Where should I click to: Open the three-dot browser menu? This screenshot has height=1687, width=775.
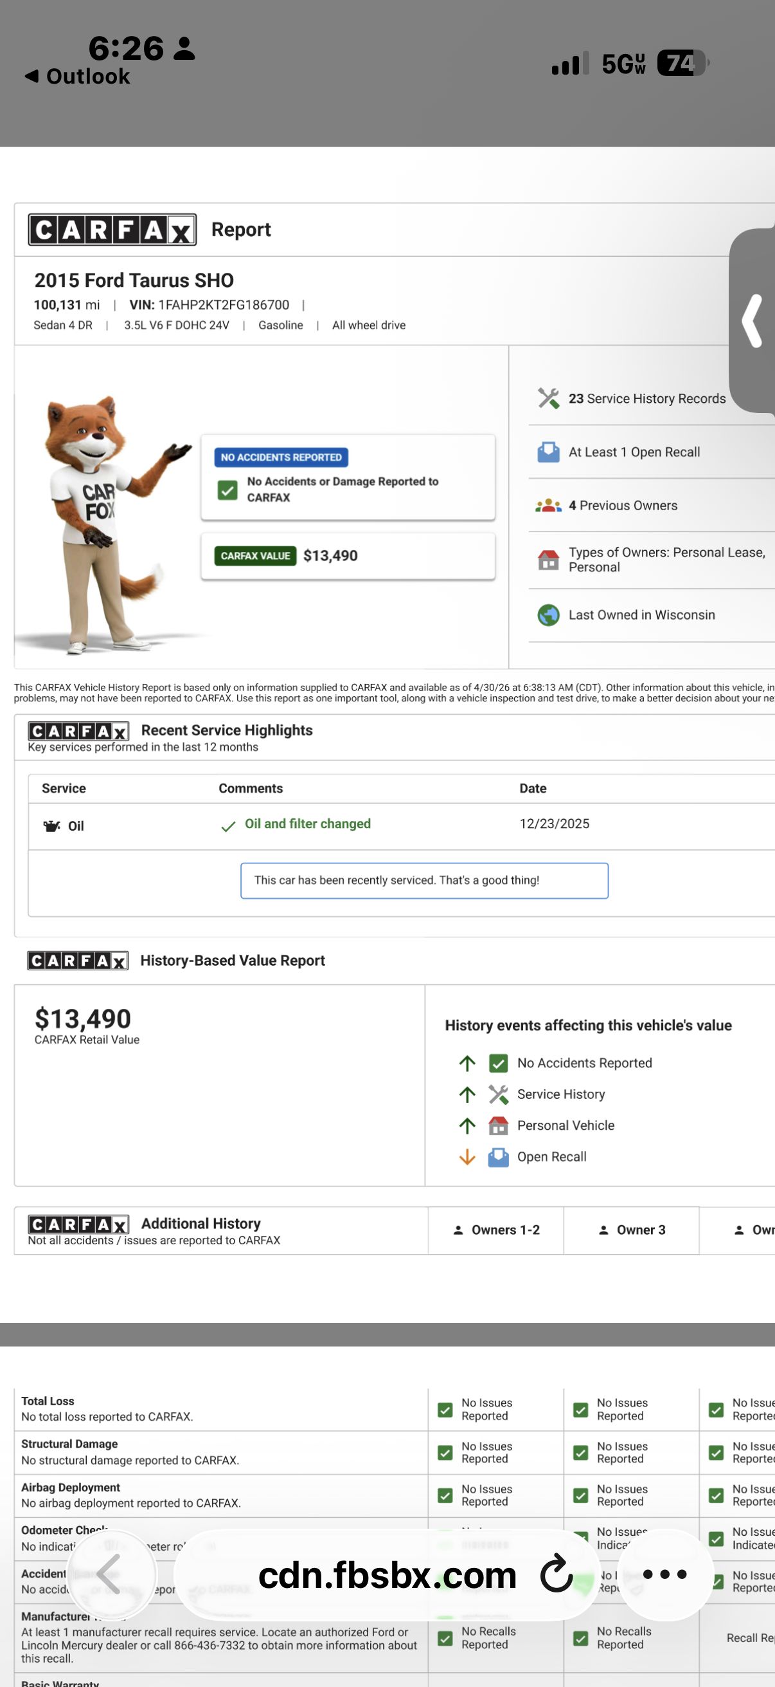click(665, 1574)
